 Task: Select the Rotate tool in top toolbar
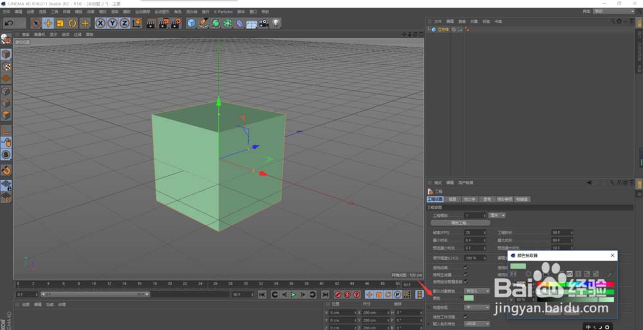click(73, 23)
